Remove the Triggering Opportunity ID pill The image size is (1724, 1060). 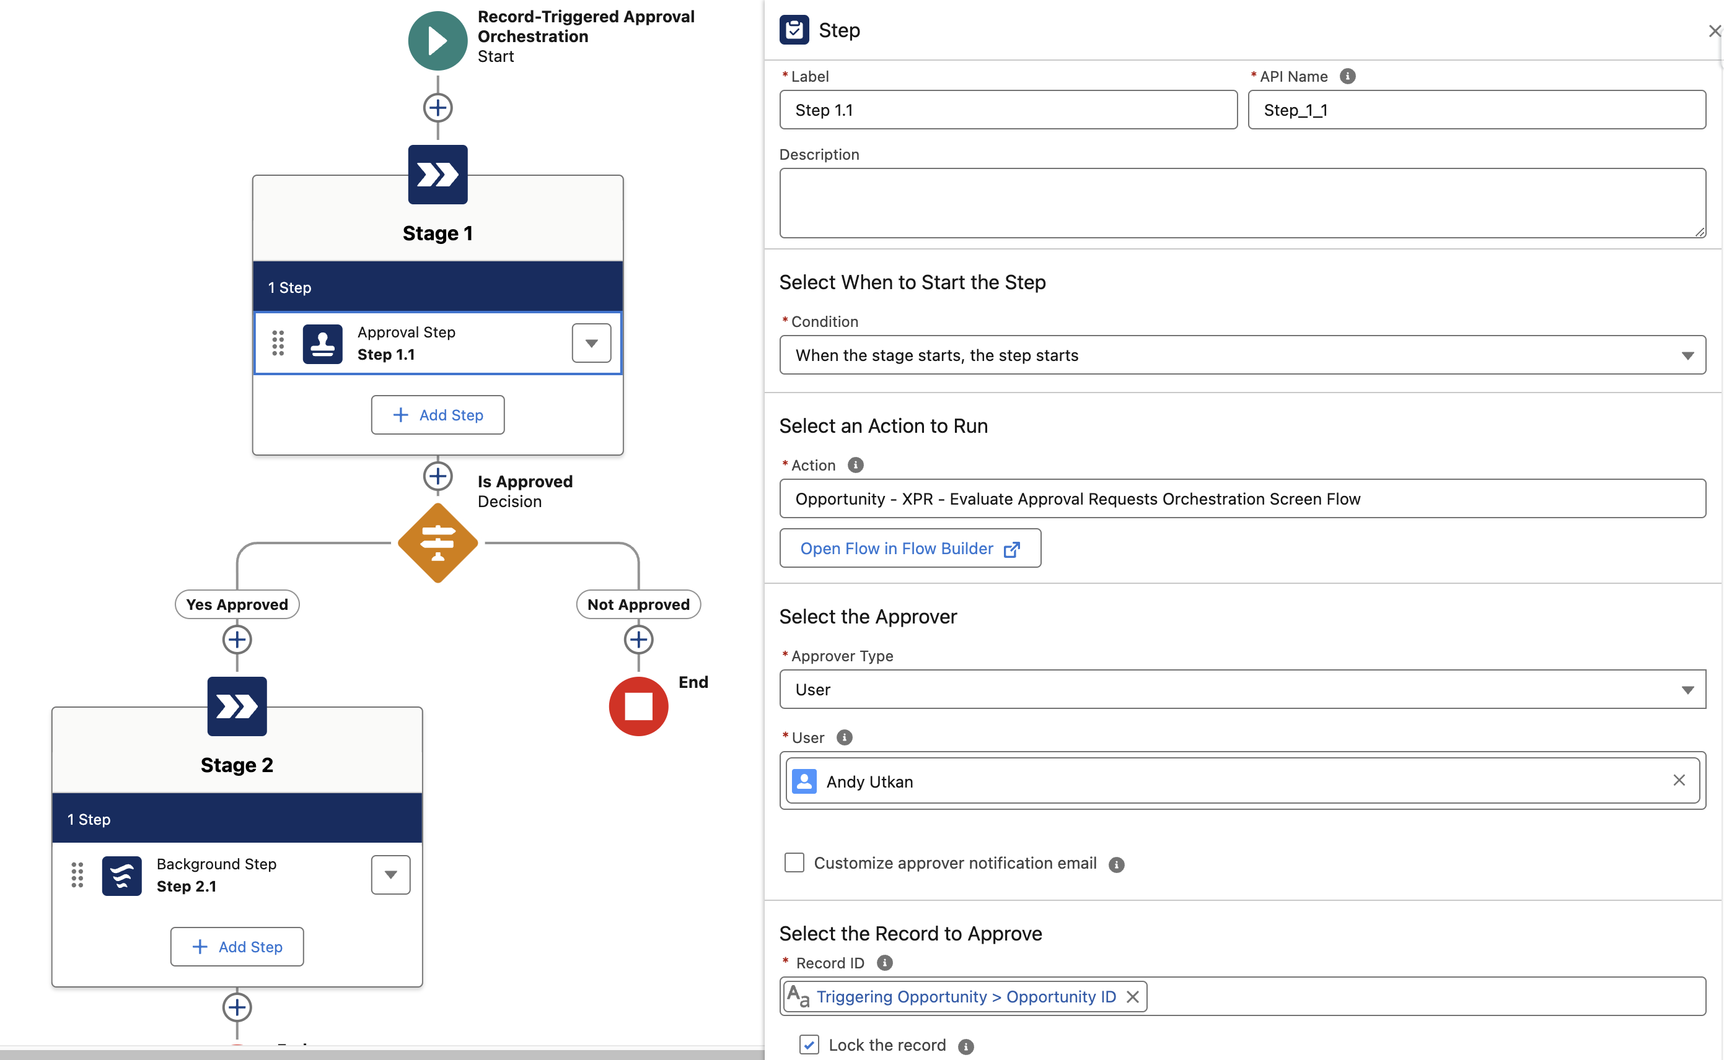click(1132, 997)
